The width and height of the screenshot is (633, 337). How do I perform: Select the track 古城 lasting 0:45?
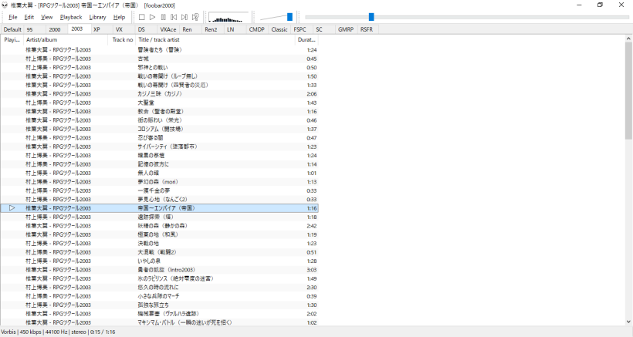160,59
